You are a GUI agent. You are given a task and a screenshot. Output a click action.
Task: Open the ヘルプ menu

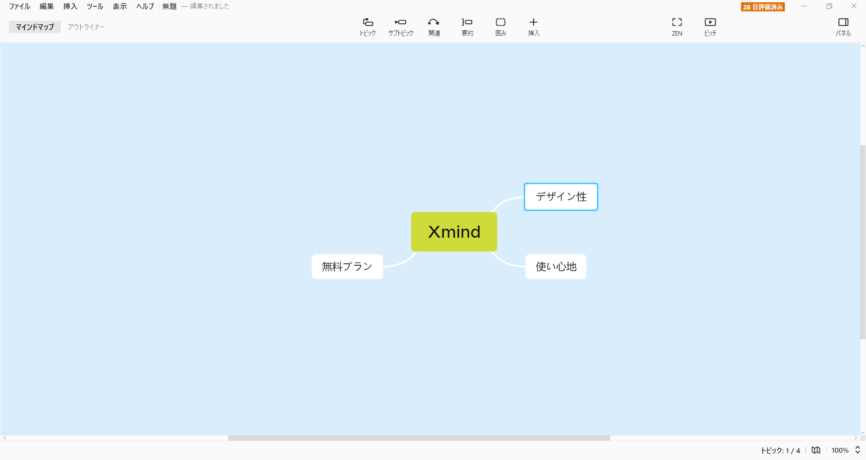click(145, 6)
